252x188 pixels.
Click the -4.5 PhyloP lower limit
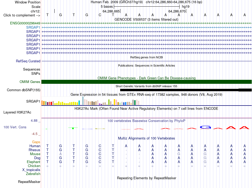(x=34, y=134)
